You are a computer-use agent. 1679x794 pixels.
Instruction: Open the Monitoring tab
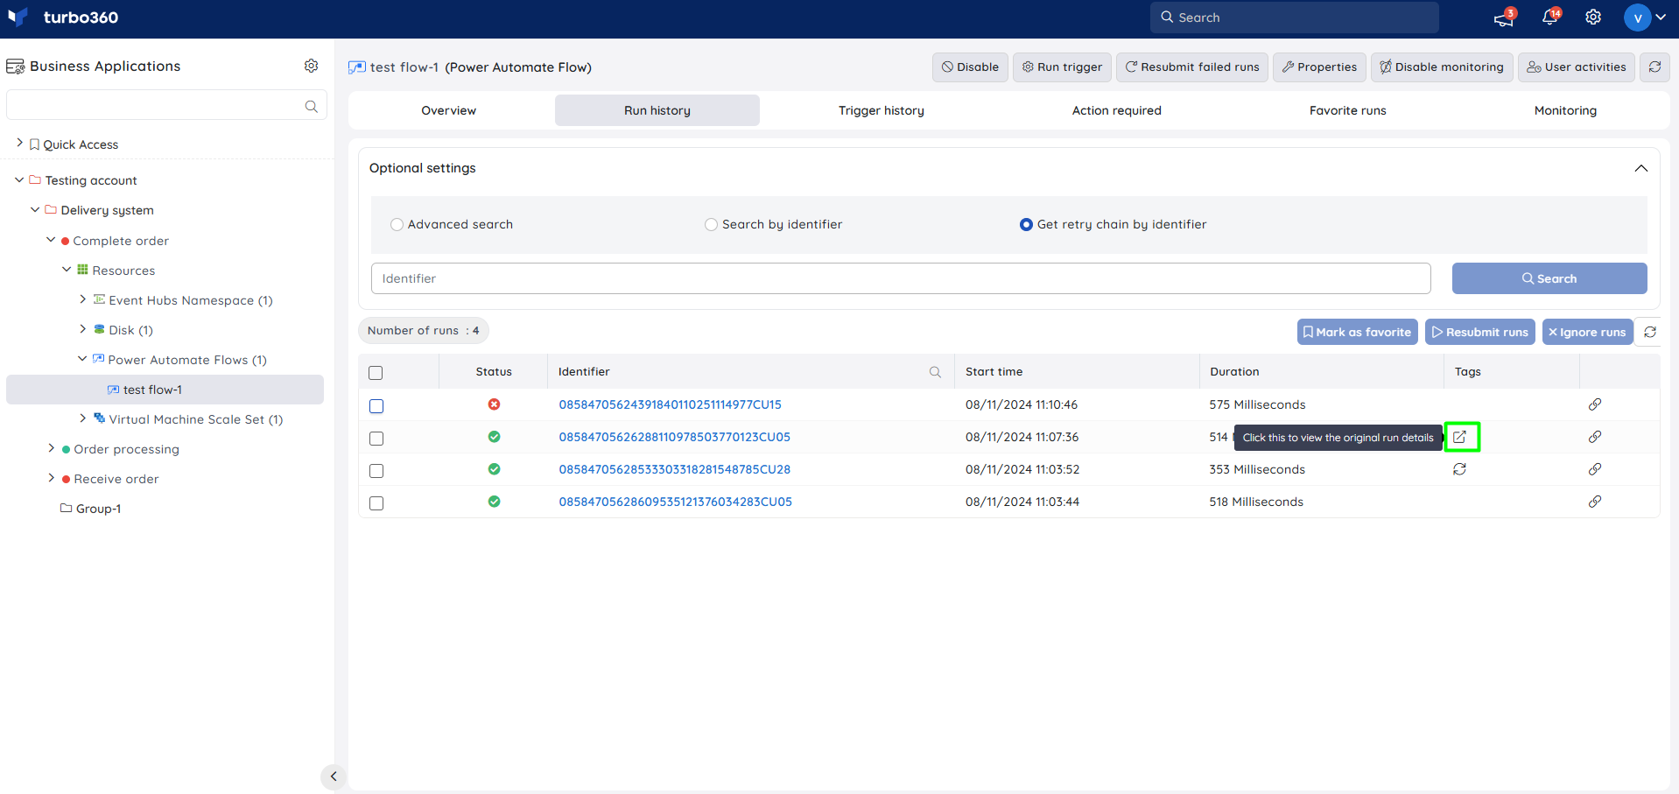coord(1565,110)
